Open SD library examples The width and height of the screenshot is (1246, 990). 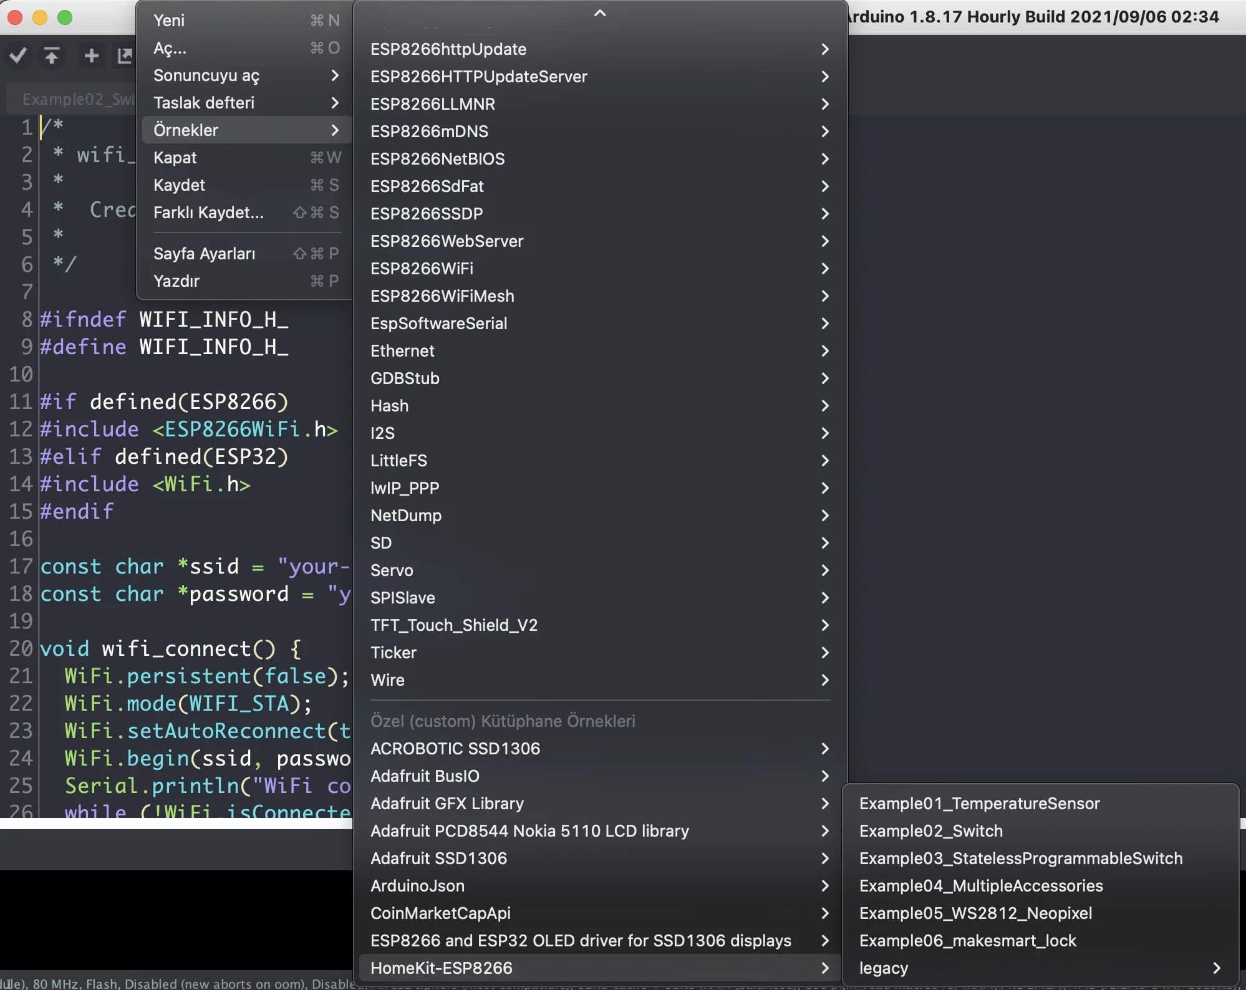[600, 543]
